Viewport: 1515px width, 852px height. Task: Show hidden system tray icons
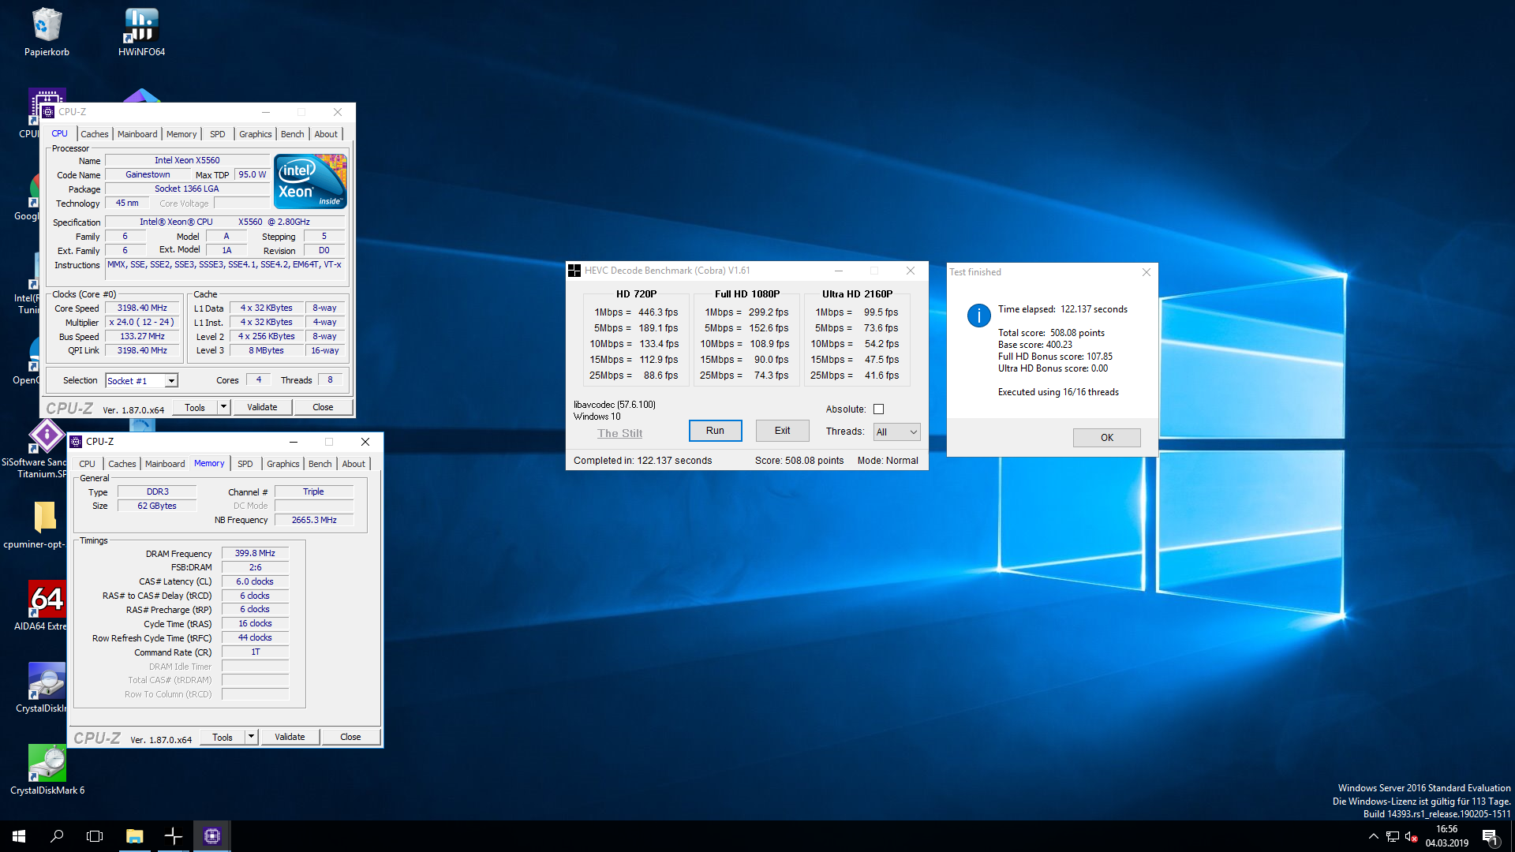tap(1374, 836)
